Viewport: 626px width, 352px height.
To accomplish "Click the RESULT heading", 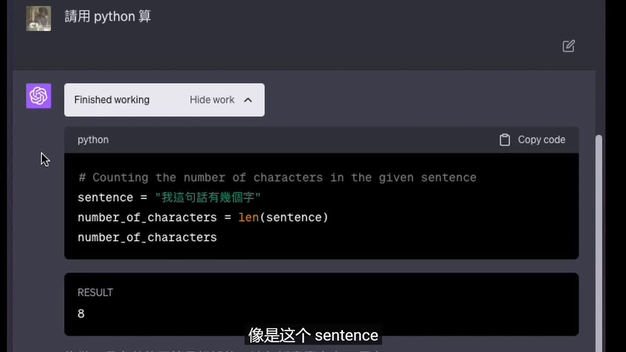I will click(95, 292).
